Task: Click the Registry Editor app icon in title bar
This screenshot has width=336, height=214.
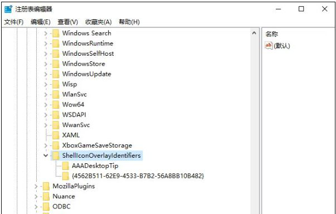Action: 8,9
